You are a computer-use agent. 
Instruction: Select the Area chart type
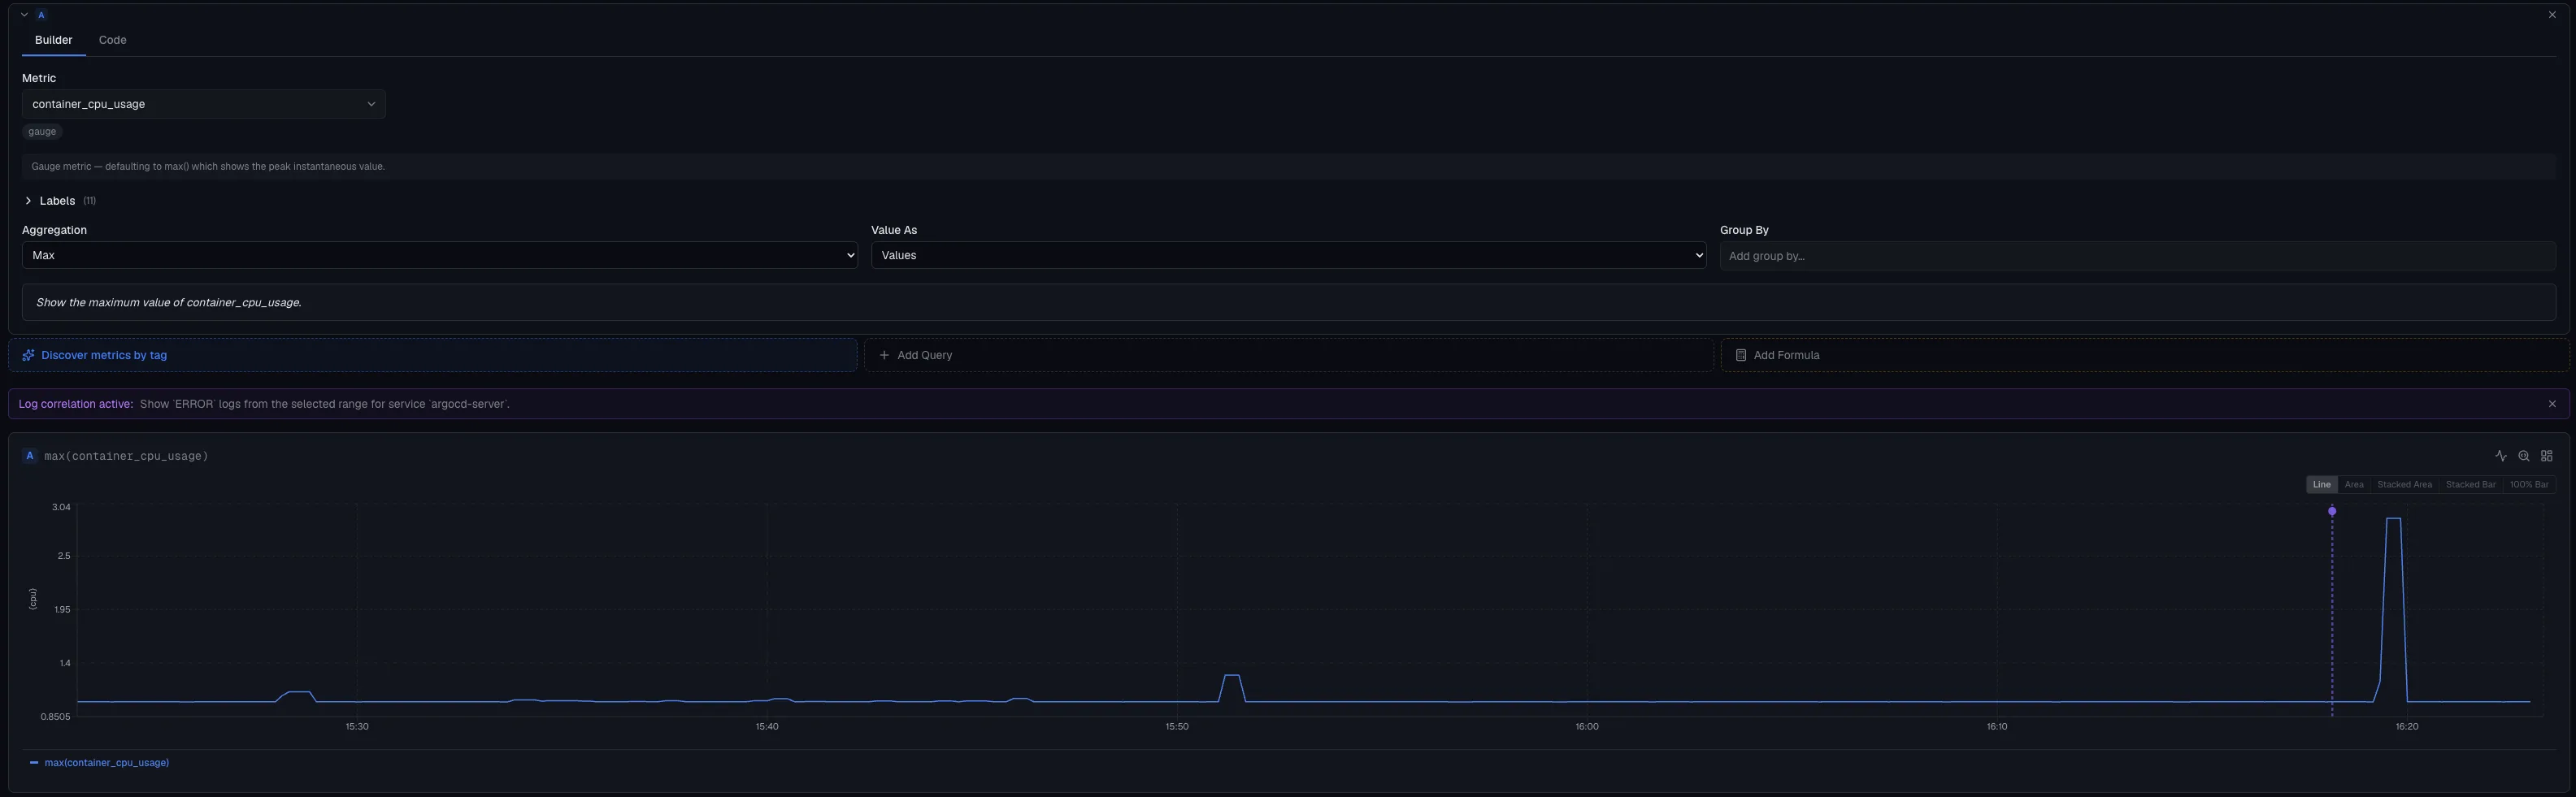coord(2354,485)
